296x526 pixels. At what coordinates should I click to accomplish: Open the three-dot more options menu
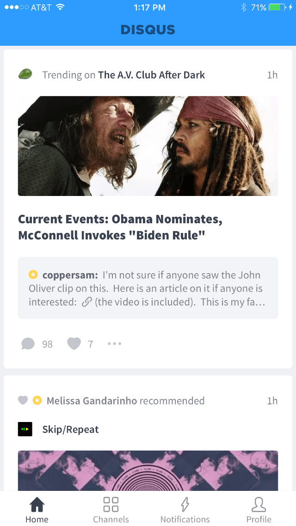pyautogui.click(x=114, y=344)
